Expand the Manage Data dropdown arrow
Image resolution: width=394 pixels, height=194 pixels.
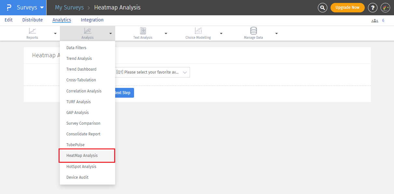tap(277, 34)
